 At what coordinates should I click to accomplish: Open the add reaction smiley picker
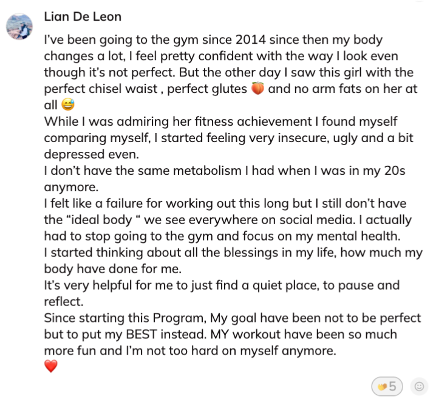[418, 386]
